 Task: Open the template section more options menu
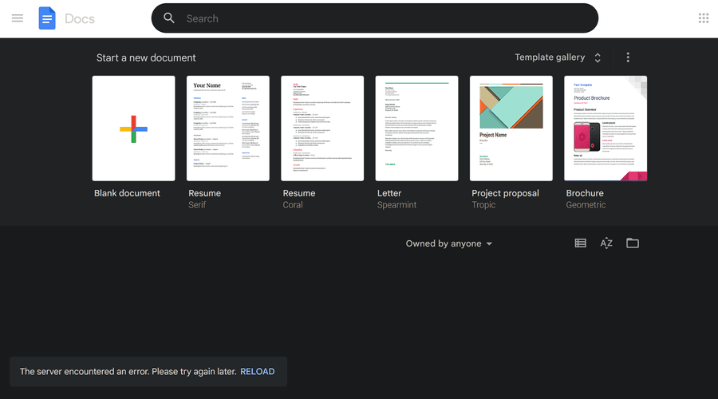[x=628, y=57]
